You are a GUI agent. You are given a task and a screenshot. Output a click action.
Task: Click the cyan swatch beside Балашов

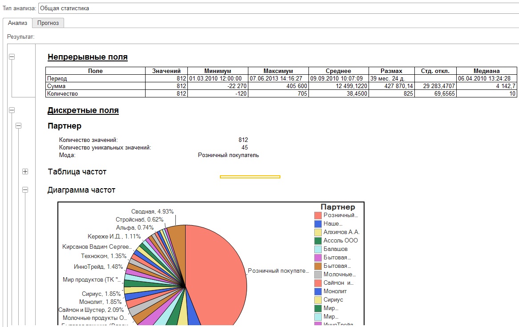(318, 249)
